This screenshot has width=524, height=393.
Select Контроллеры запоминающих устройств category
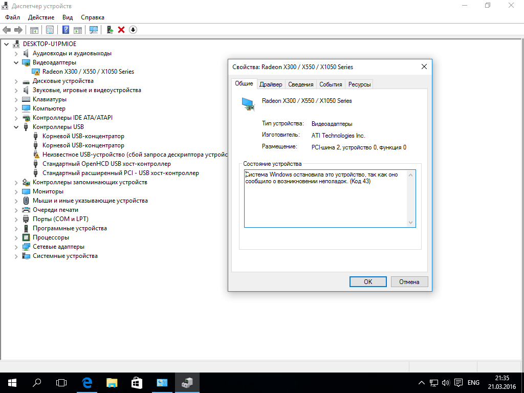click(x=90, y=182)
